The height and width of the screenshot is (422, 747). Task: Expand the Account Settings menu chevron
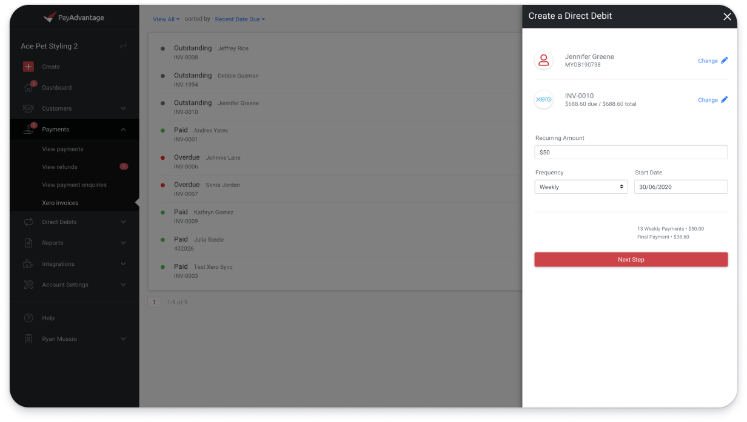coord(124,285)
